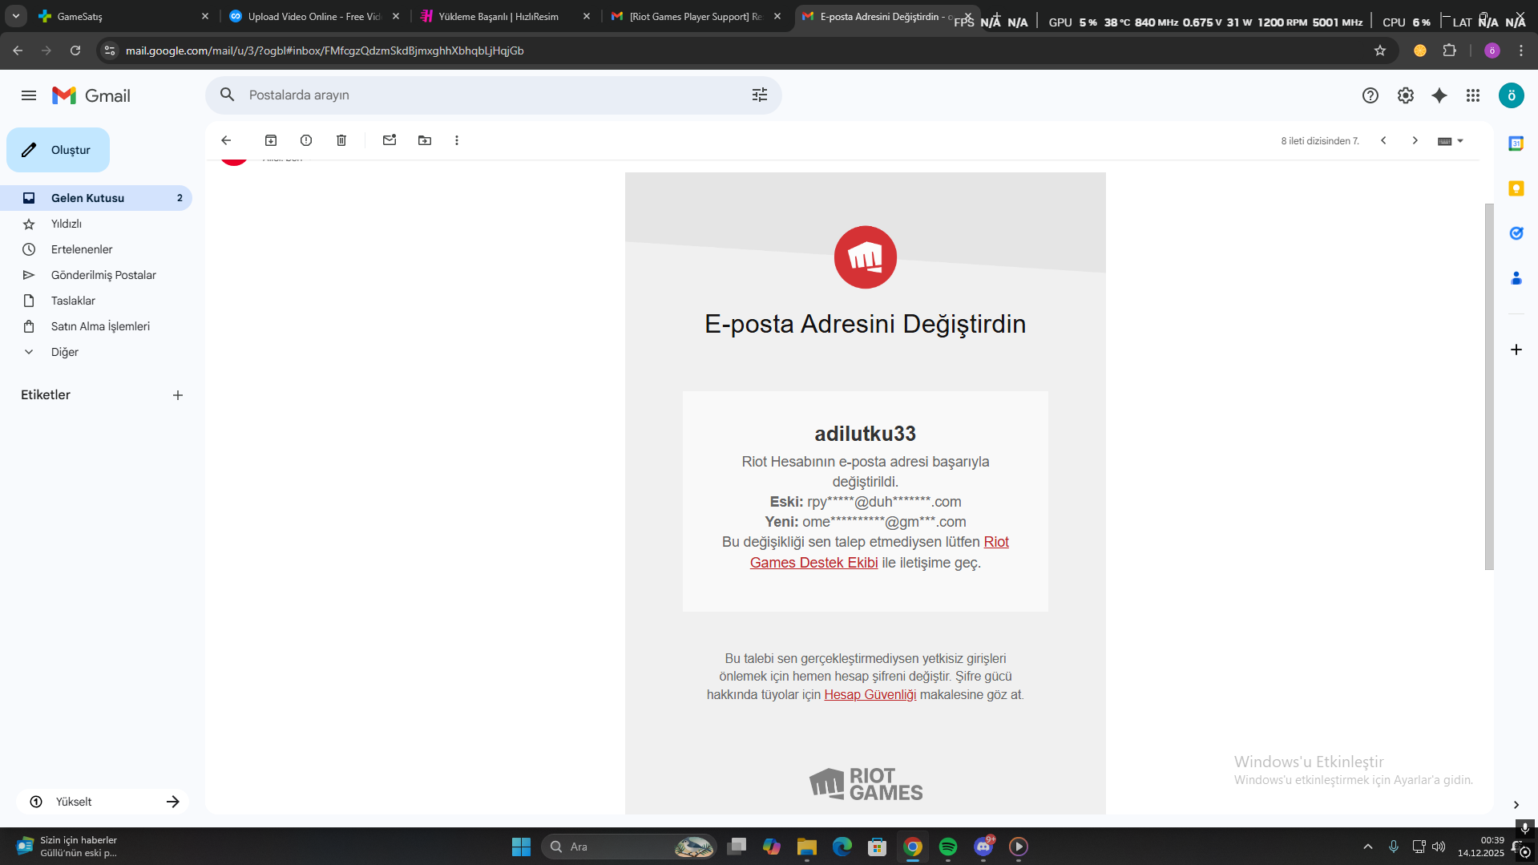Image resolution: width=1538 pixels, height=865 pixels.
Task: Click the Yükselt upgrade button
Action: pyautogui.click(x=103, y=802)
